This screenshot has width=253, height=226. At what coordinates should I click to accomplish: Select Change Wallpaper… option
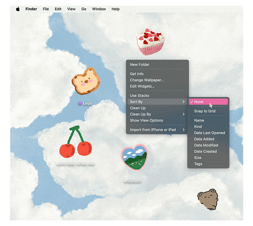(157, 80)
